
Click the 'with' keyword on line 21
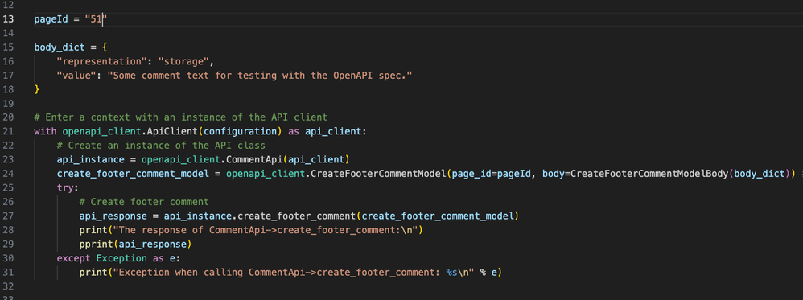tap(45, 131)
